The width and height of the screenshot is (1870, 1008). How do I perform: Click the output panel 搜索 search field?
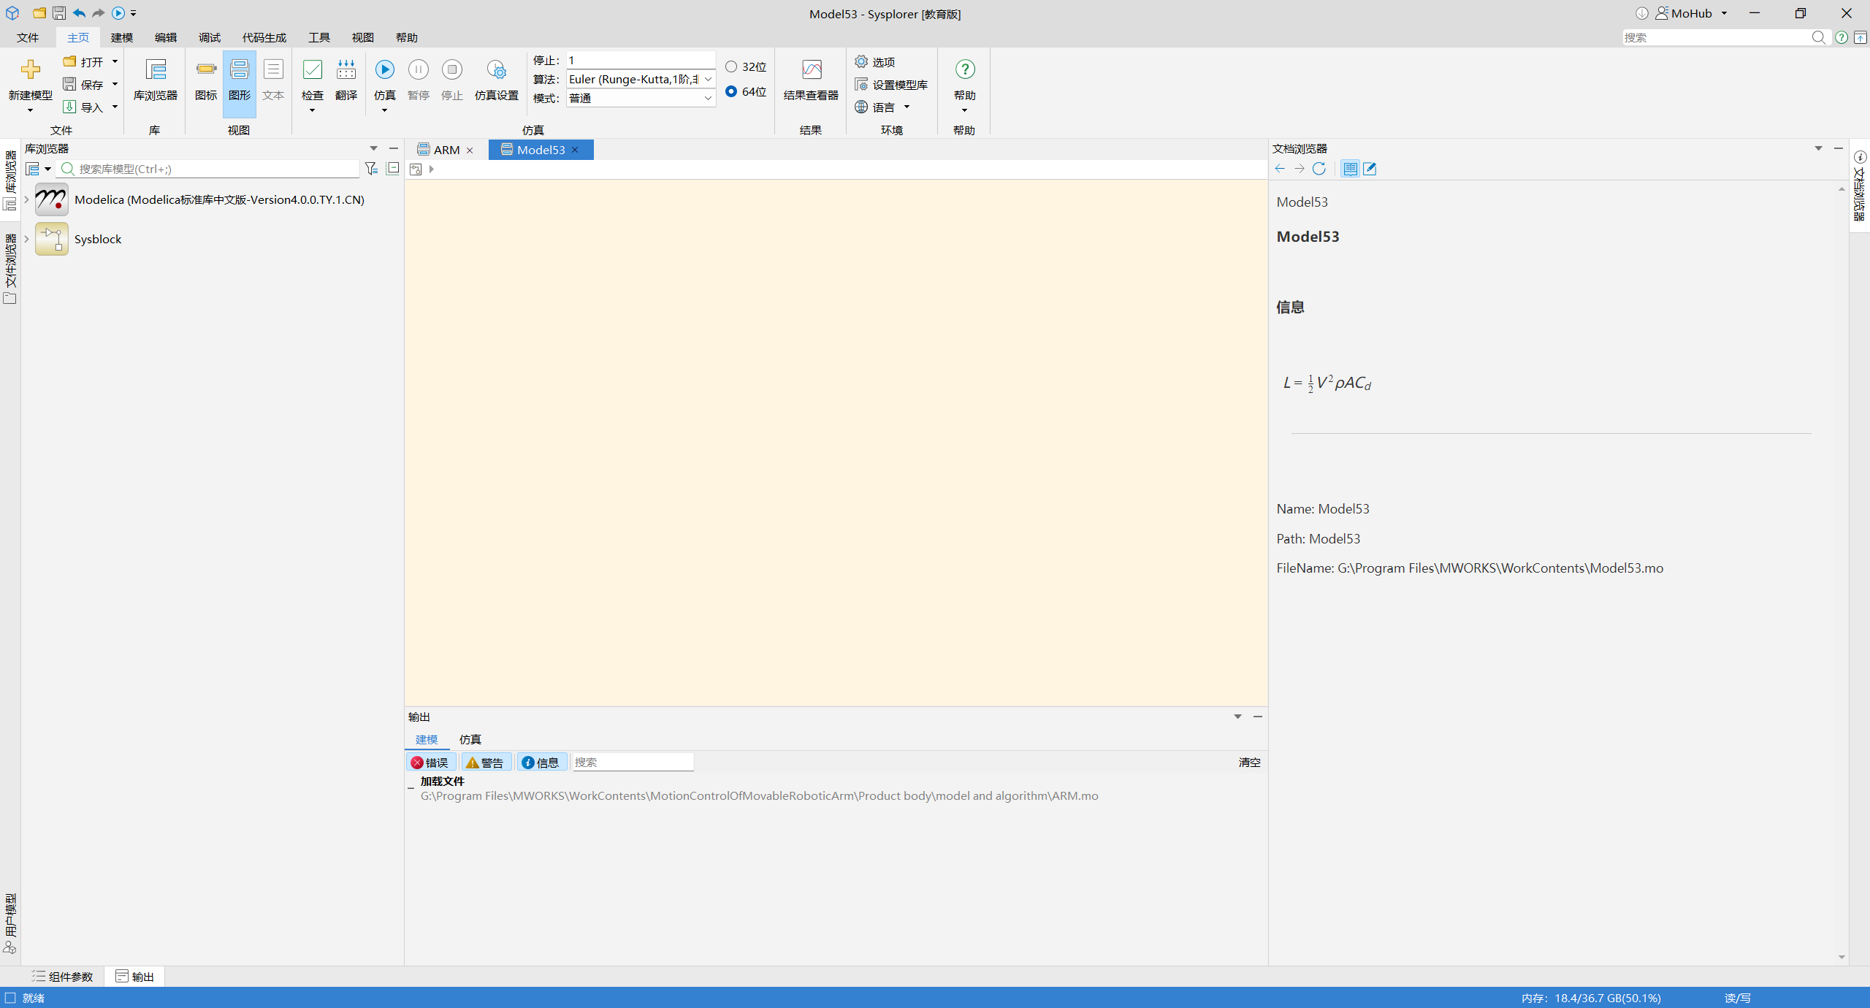pyautogui.click(x=633, y=763)
